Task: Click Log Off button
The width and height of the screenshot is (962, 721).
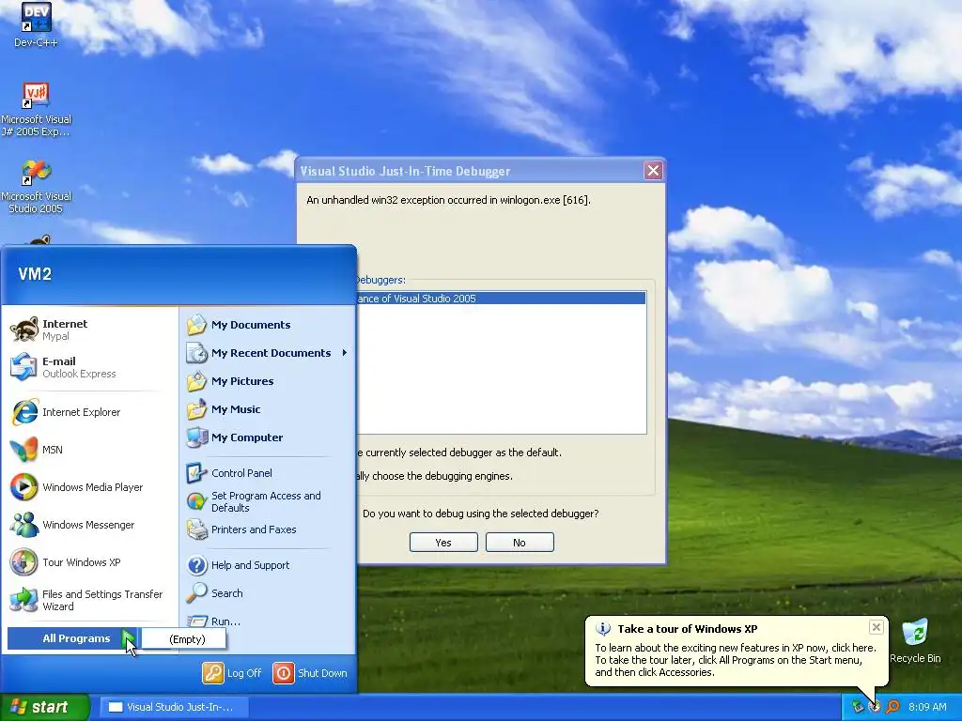Action: point(232,672)
